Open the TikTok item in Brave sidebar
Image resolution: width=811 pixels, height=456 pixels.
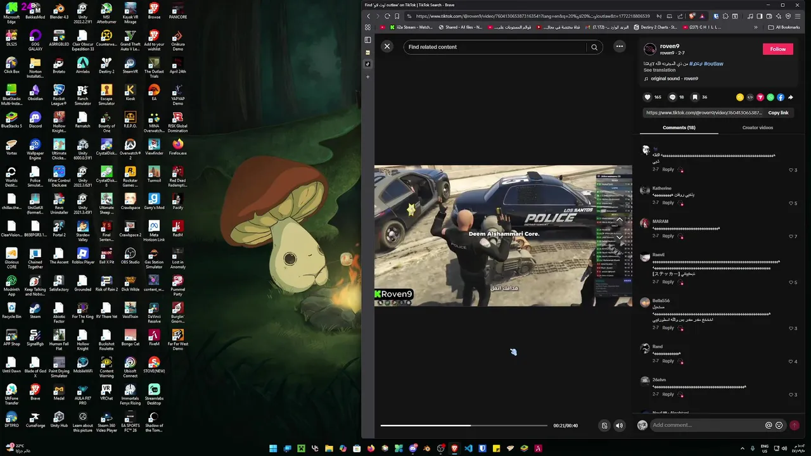(367, 64)
